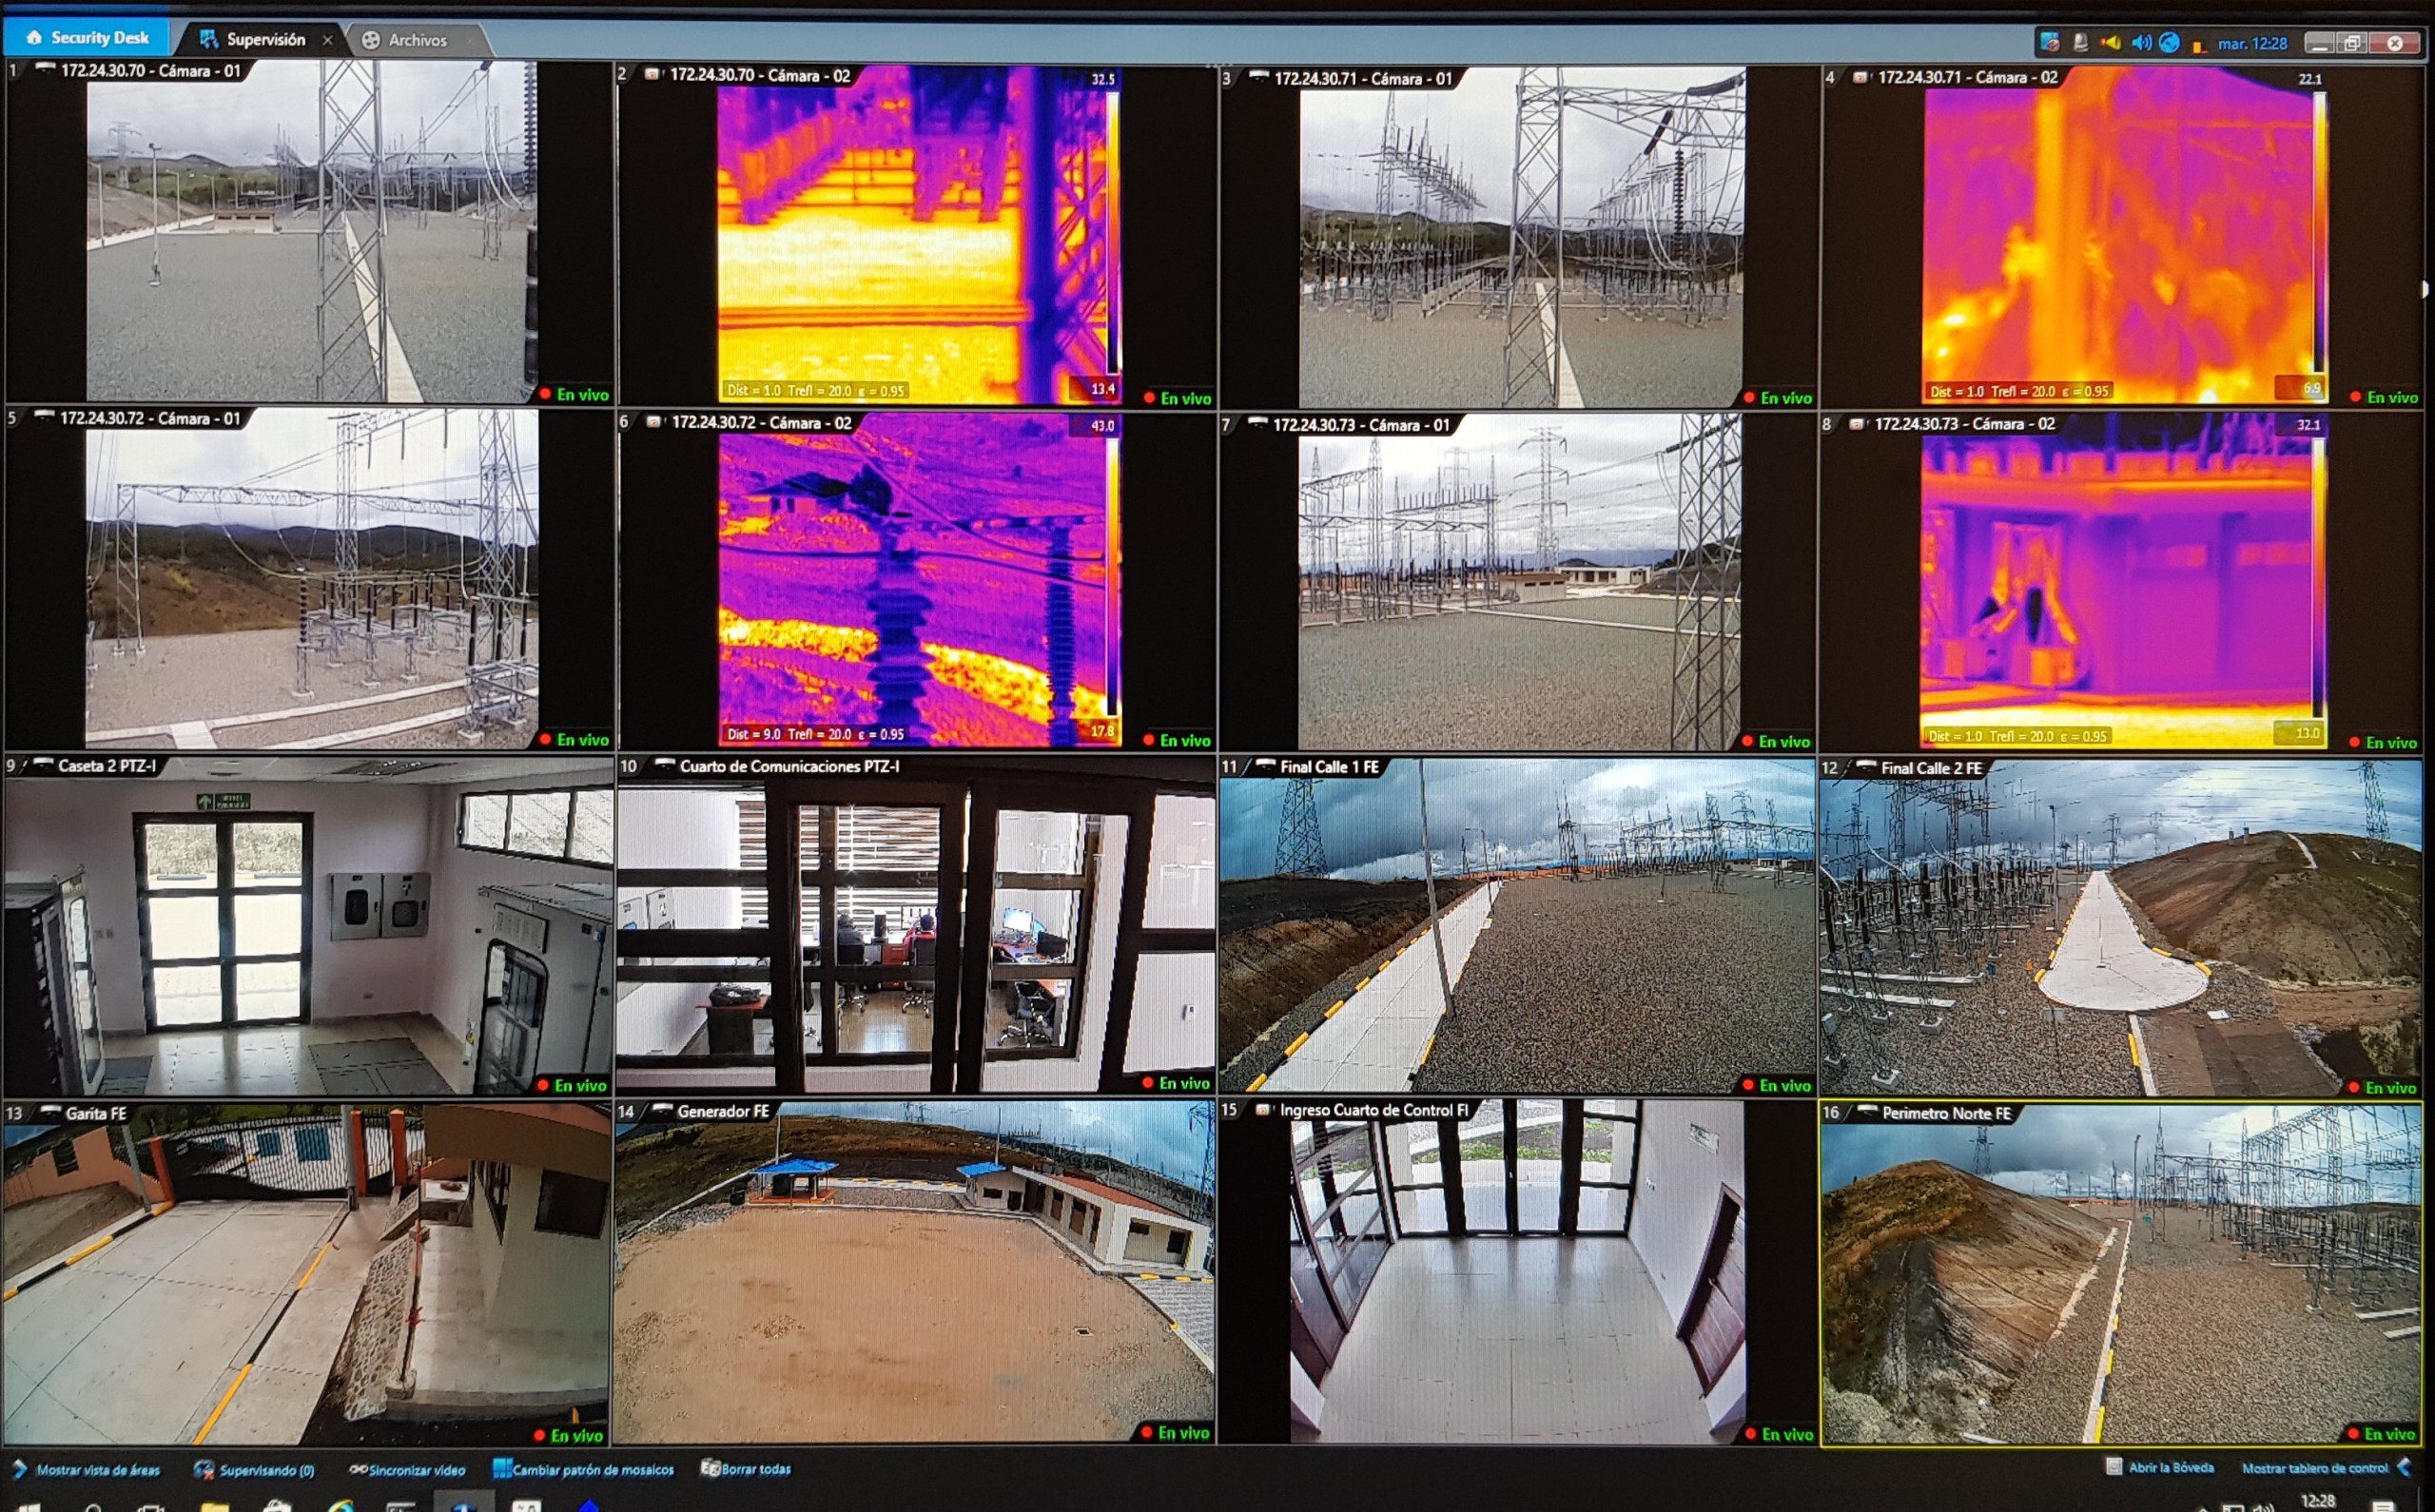The image size is (2435, 1512).
Task: Click the blue speaker volume icon
Action: pyautogui.click(x=2140, y=43)
